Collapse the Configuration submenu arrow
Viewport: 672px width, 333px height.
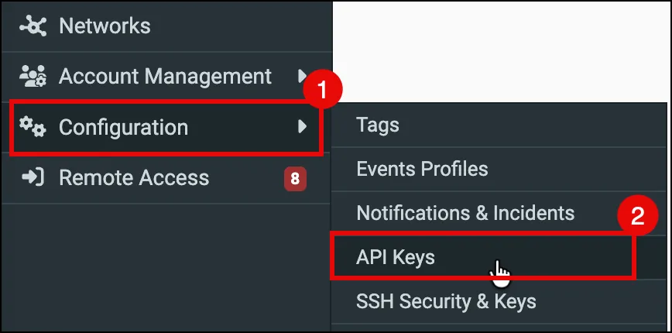[303, 126]
